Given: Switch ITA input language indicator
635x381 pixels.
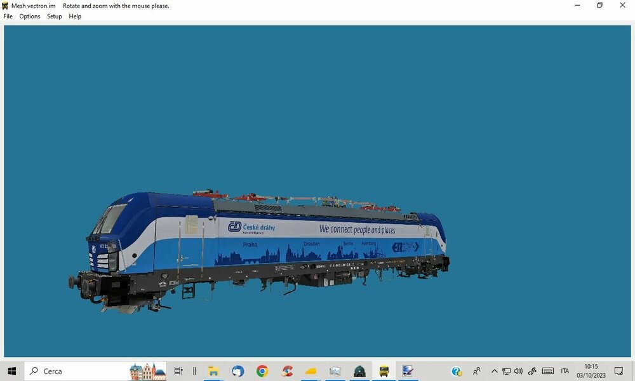Looking at the screenshot, I should [x=565, y=371].
